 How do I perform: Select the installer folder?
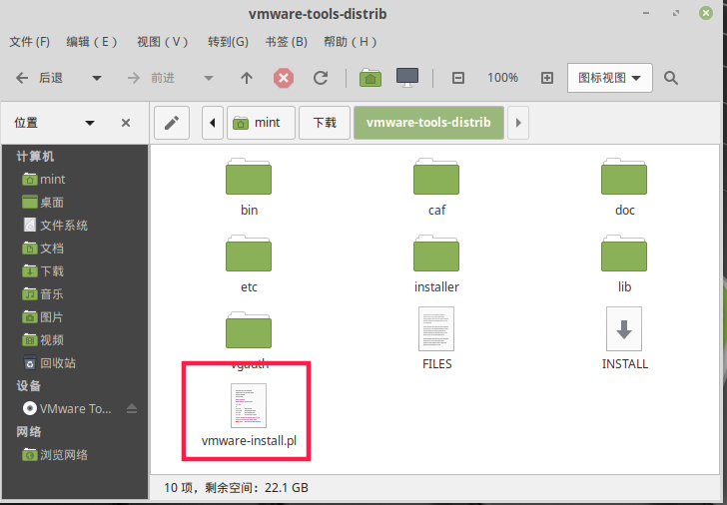436,264
